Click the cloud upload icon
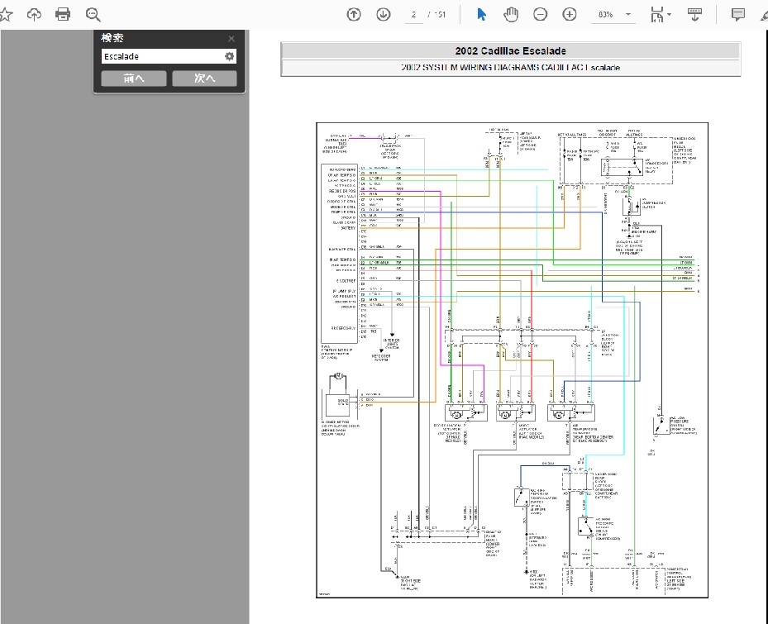The height and width of the screenshot is (624, 768). point(34,15)
